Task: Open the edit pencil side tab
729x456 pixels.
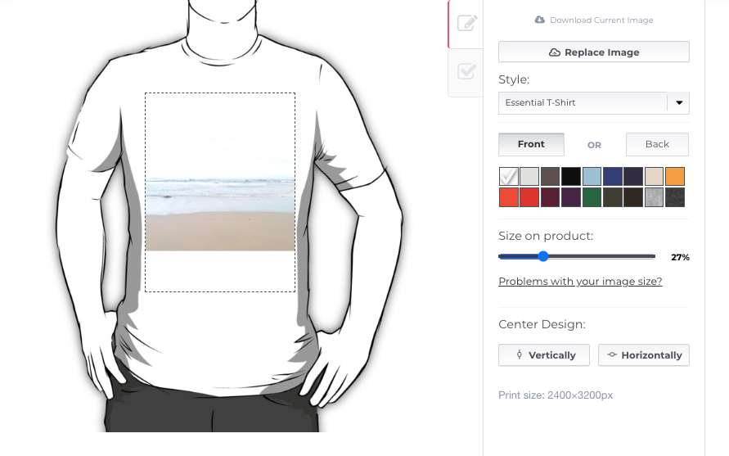Action: coord(466,23)
